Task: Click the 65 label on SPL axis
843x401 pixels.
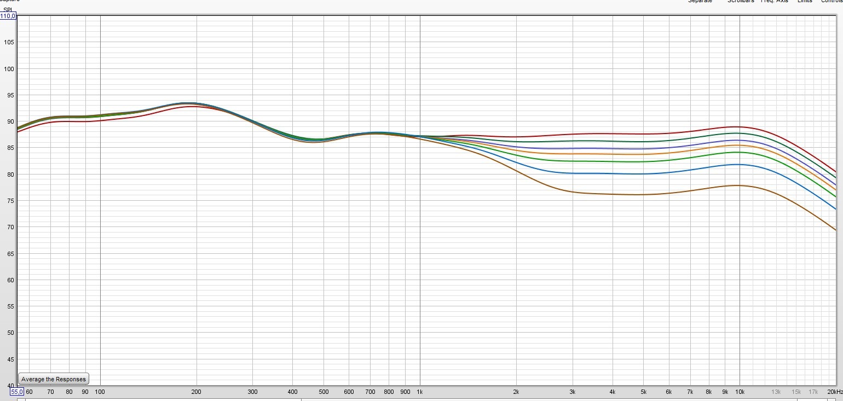Action: pos(11,254)
